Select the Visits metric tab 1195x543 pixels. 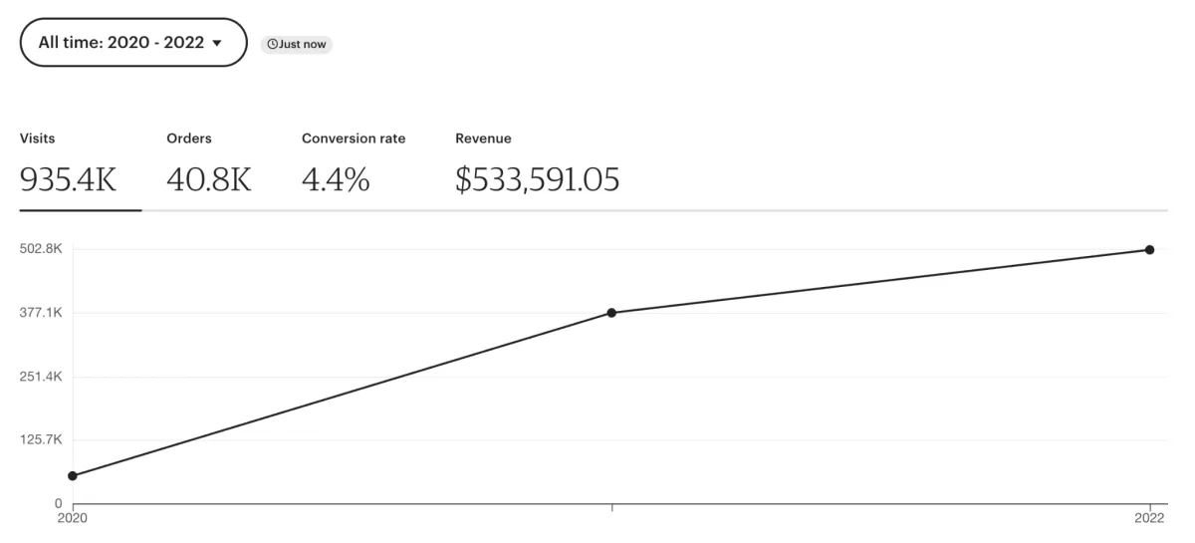click(x=37, y=138)
